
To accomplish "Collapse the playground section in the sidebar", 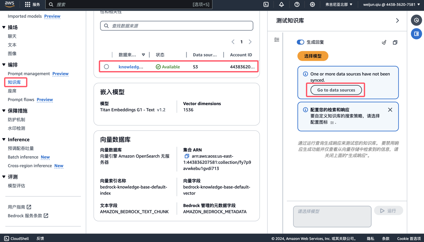I will tap(4, 27).
